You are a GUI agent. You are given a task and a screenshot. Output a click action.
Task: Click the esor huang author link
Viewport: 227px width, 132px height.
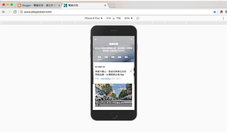105,79
